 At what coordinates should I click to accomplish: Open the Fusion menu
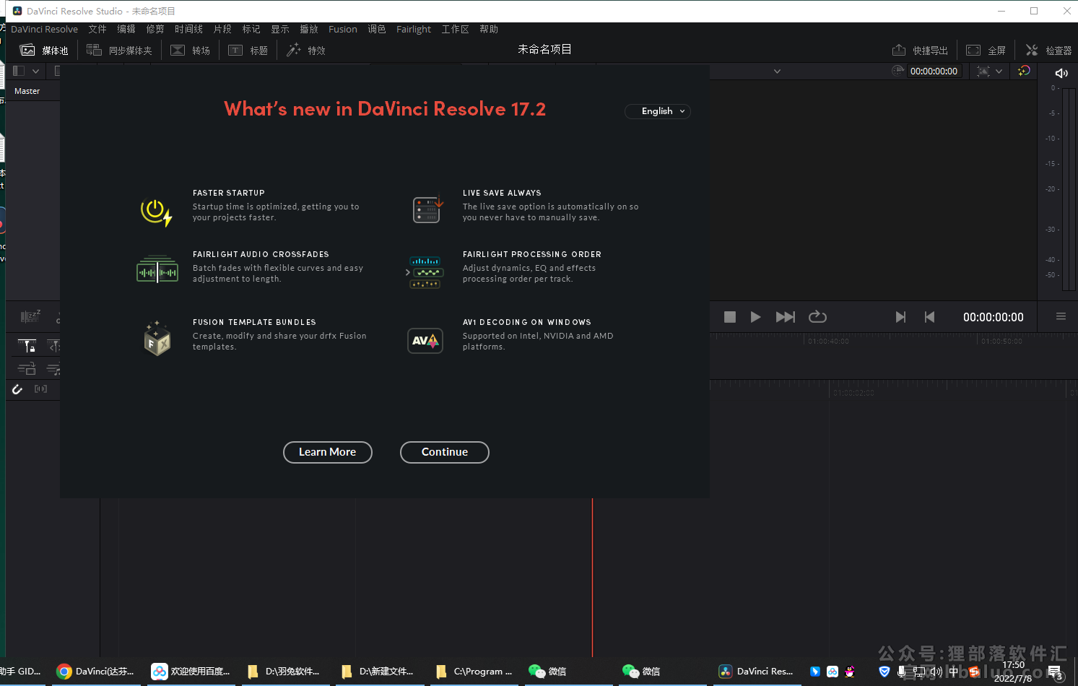[x=343, y=29]
